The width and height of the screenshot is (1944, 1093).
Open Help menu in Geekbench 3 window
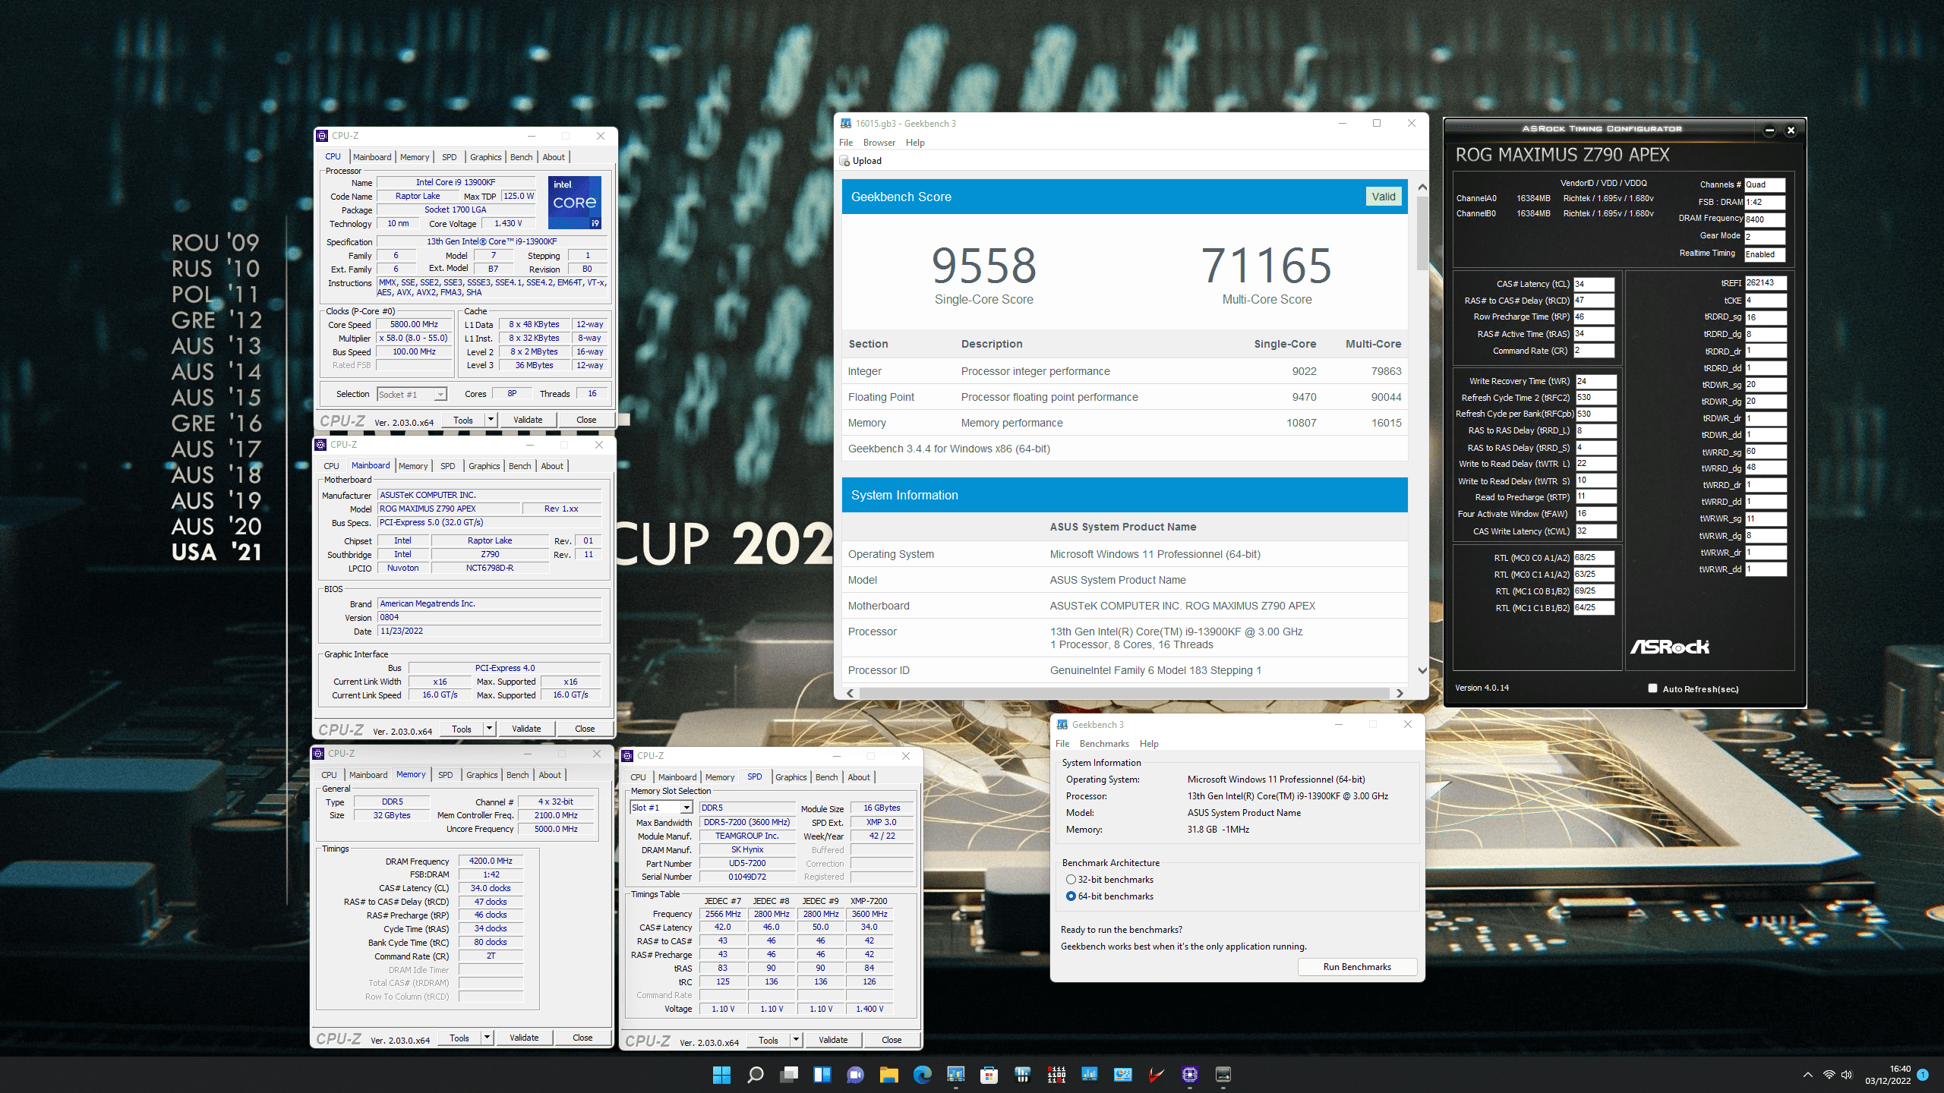pyautogui.click(x=1149, y=744)
